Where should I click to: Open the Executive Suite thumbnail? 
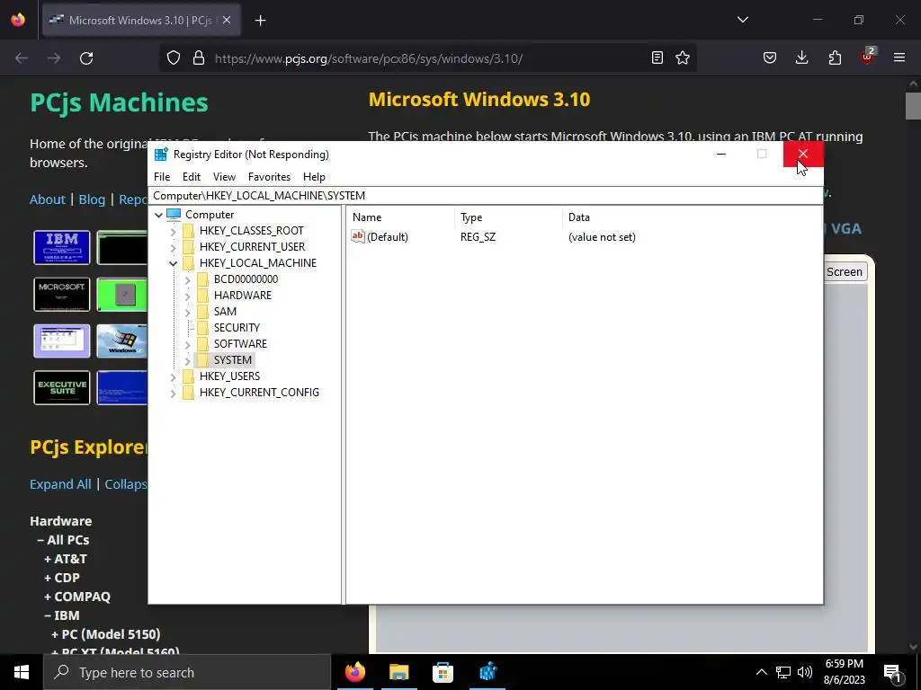62,387
